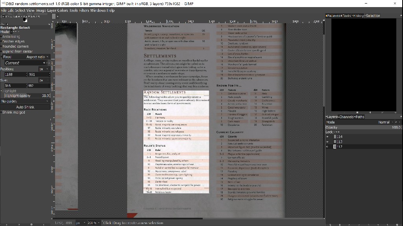Click the foreground/background color swatch in toolbox

coord(25,20)
